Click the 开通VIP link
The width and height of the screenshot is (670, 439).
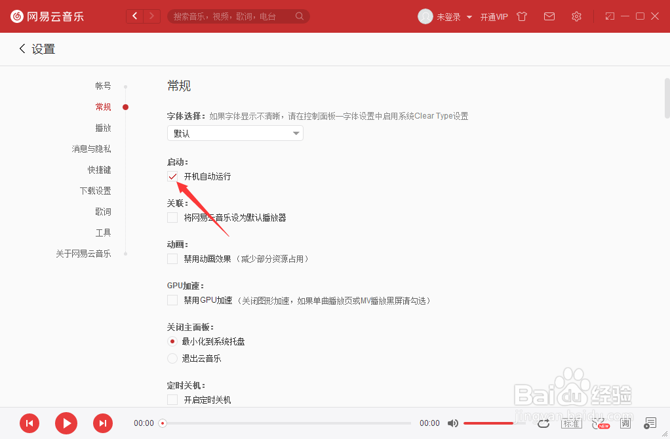[494, 16]
